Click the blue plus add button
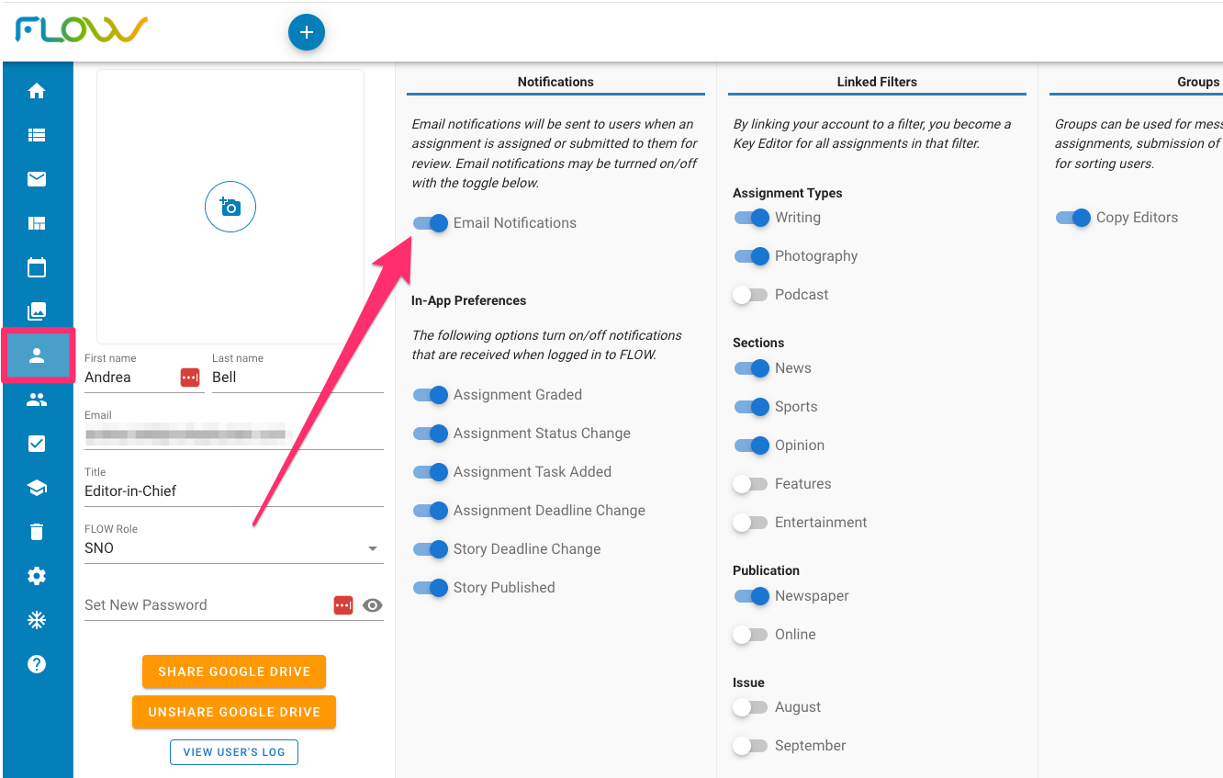This screenshot has height=778, width=1223. tap(307, 32)
